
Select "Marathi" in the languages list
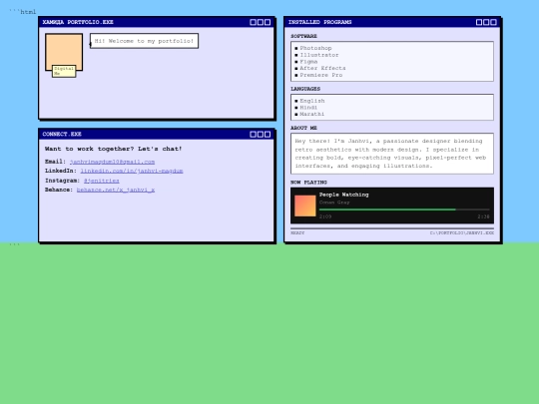[312, 114]
